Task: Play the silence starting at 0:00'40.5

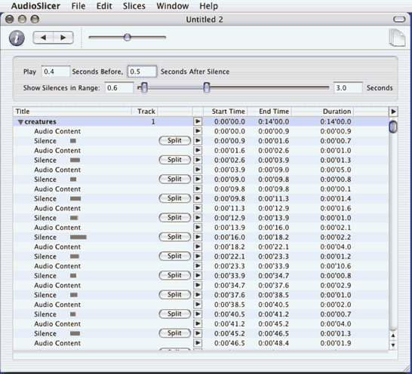Action: tap(198, 314)
